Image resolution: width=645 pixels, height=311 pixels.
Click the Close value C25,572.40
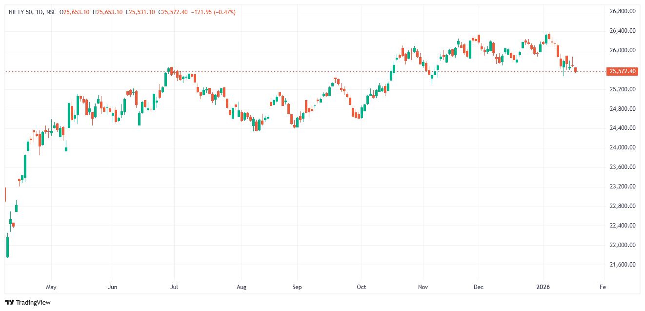[173, 12]
